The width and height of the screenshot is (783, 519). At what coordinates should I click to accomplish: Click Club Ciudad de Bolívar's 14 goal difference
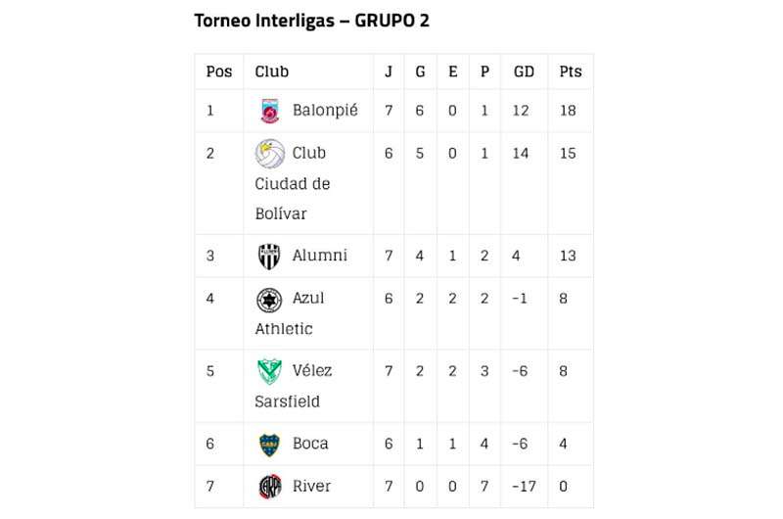pyautogui.click(x=522, y=154)
